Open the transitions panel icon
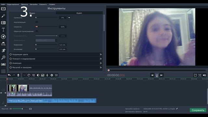The width and height of the screenshot is (208, 117). tap(3, 23)
